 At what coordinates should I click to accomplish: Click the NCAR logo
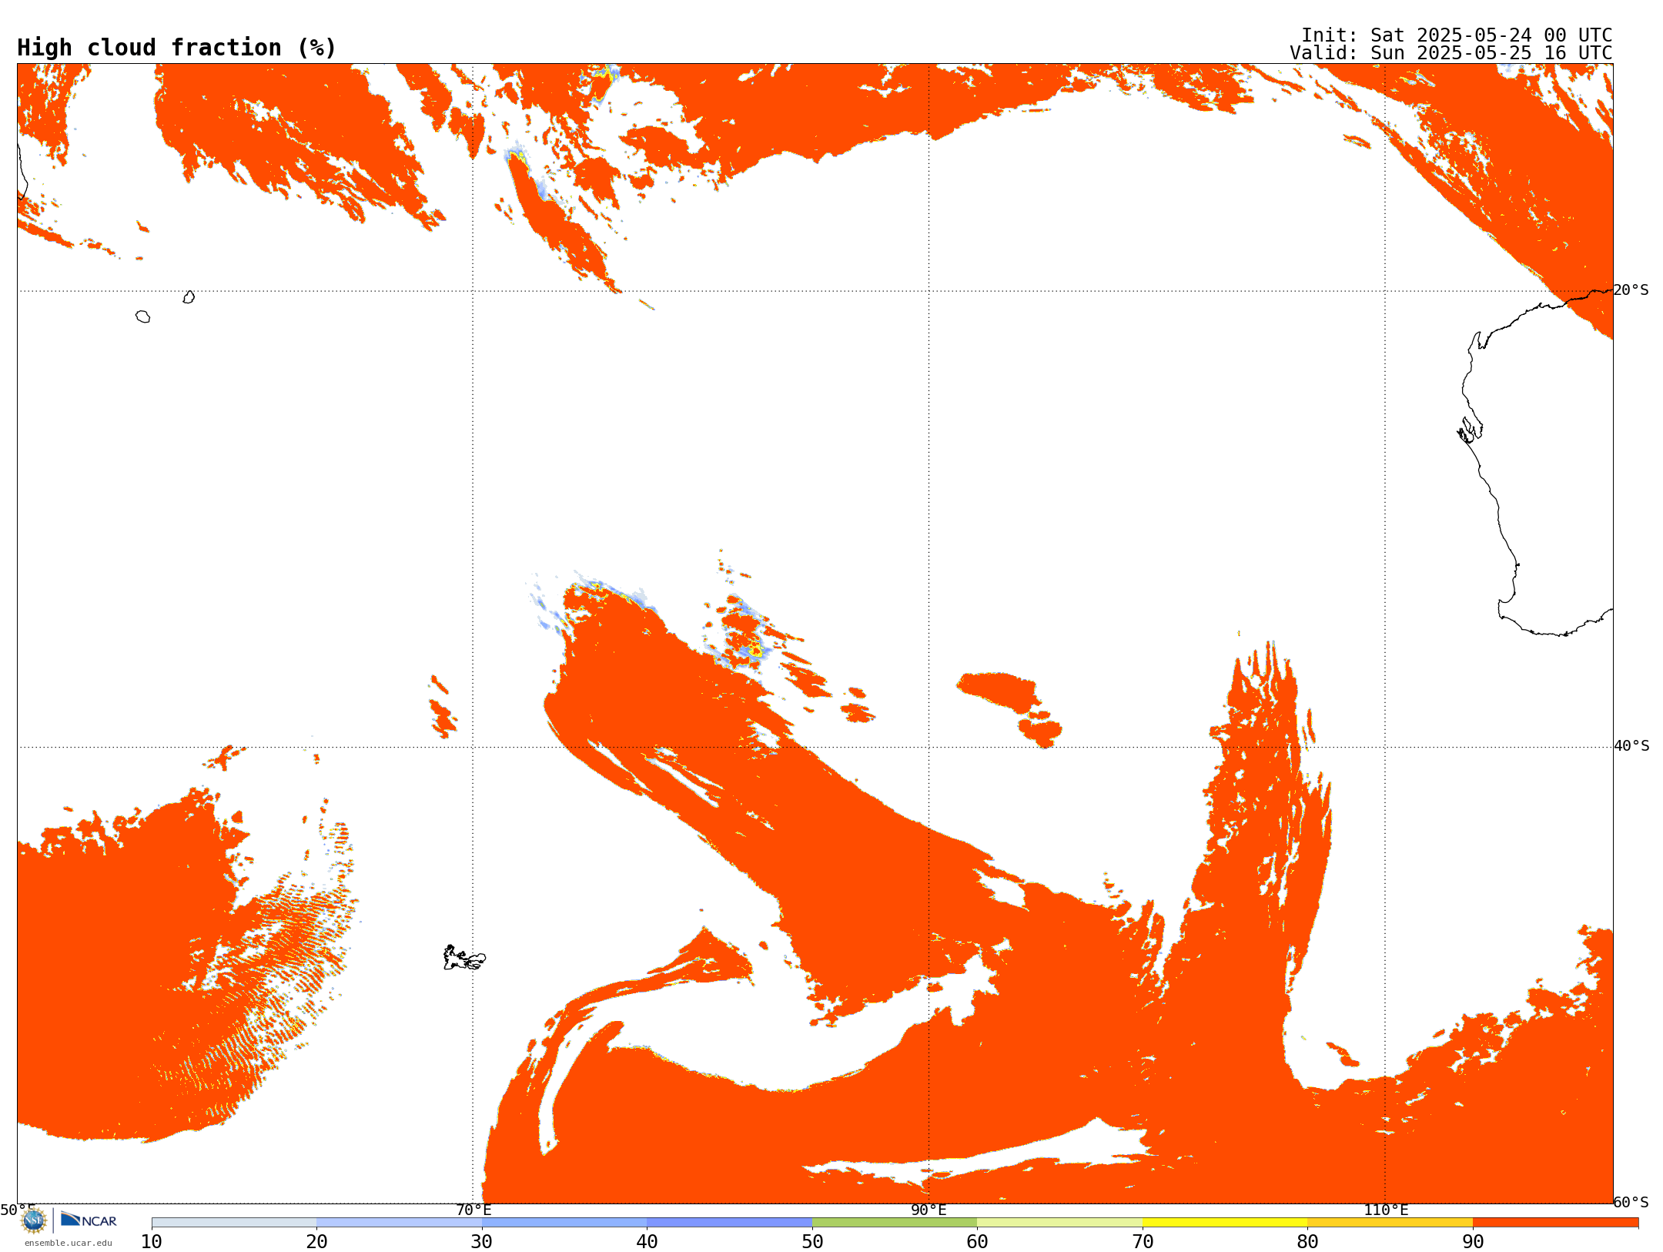click(x=89, y=1220)
